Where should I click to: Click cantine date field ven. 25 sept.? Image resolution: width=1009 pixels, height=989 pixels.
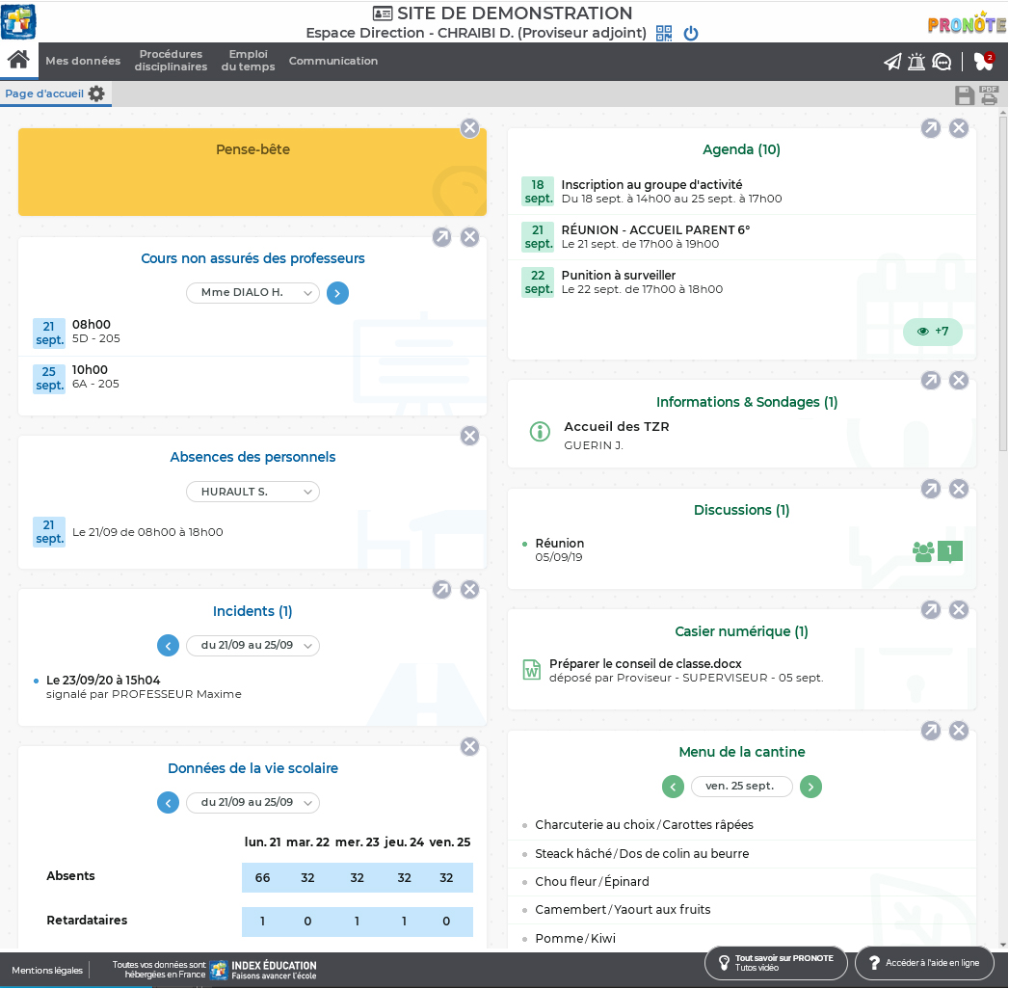click(741, 787)
